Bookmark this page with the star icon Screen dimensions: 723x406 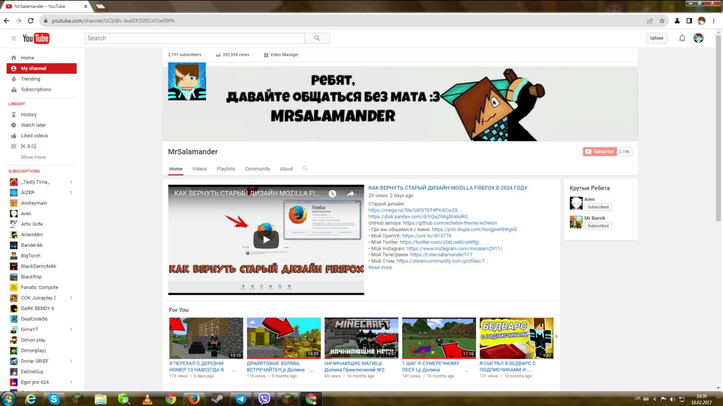click(x=662, y=21)
